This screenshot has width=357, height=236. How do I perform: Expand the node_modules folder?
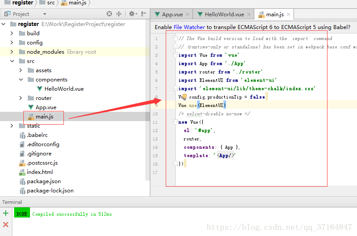coord(12,52)
